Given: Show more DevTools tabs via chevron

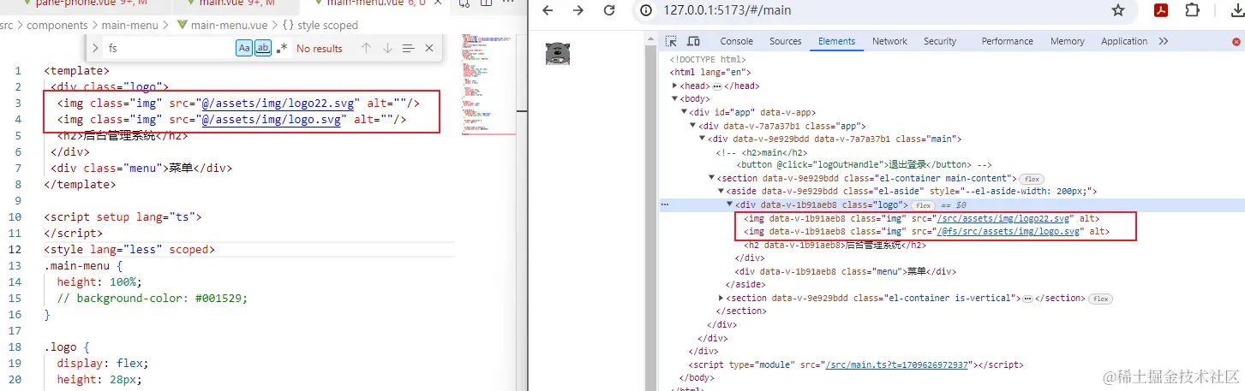Looking at the screenshot, I should click(1163, 41).
